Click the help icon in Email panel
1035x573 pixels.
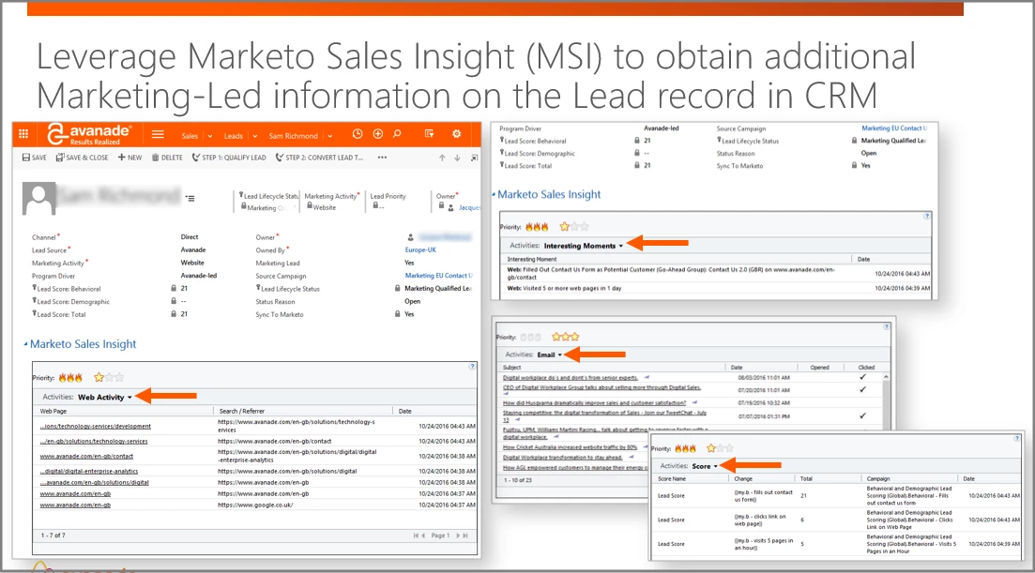pos(887,327)
